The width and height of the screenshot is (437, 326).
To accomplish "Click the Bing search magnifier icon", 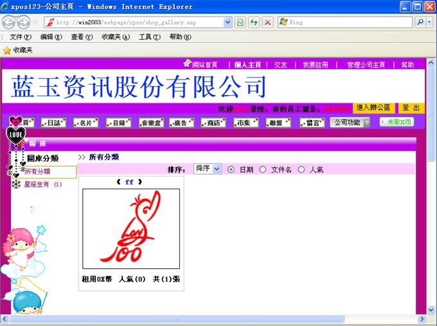I will [420, 22].
